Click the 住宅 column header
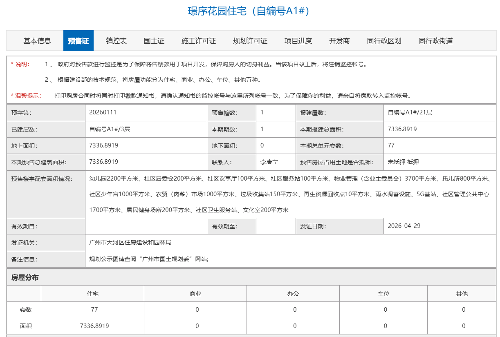The width and height of the screenshot is (500, 337). point(92,294)
